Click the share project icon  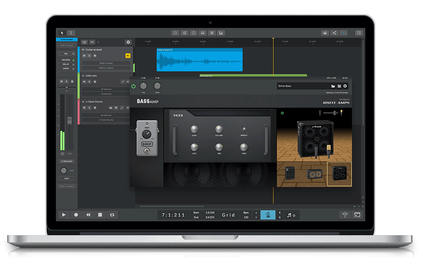coord(334,32)
